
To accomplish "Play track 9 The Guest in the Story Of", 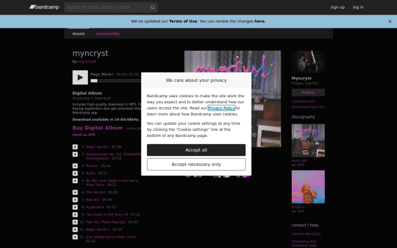I will coord(75,214).
